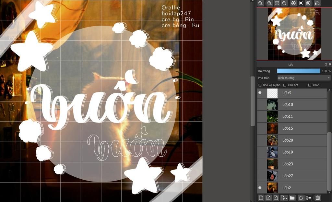Select the Lớp23 layer
Viewport: 332px width, 202px height.
pos(292,164)
